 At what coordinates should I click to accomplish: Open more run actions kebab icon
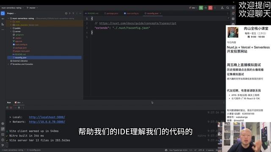point(215,8)
